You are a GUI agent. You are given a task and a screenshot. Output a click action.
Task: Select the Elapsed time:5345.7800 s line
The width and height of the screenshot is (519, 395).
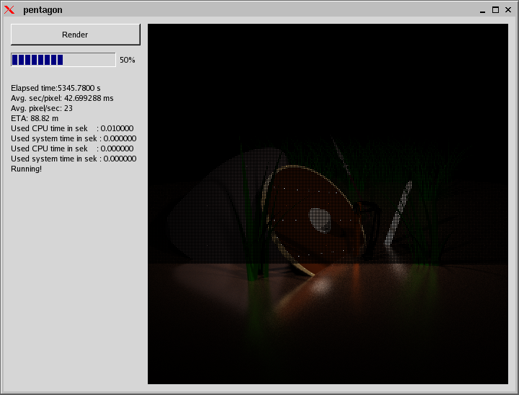[x=56, y=88]
